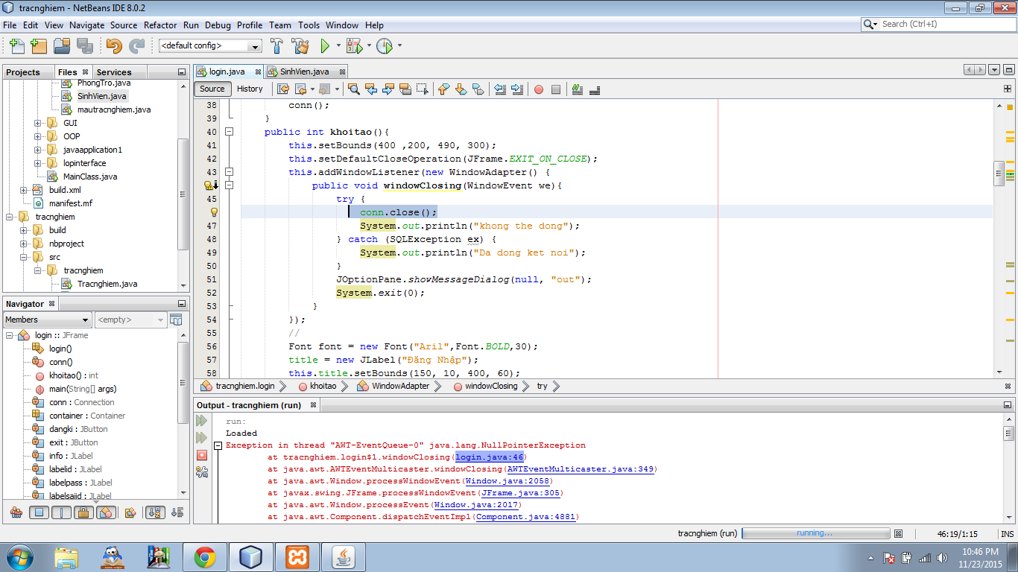1018x572 pixels.
Task: Click the running progress bar in the status bar
Action: [815, 533]
